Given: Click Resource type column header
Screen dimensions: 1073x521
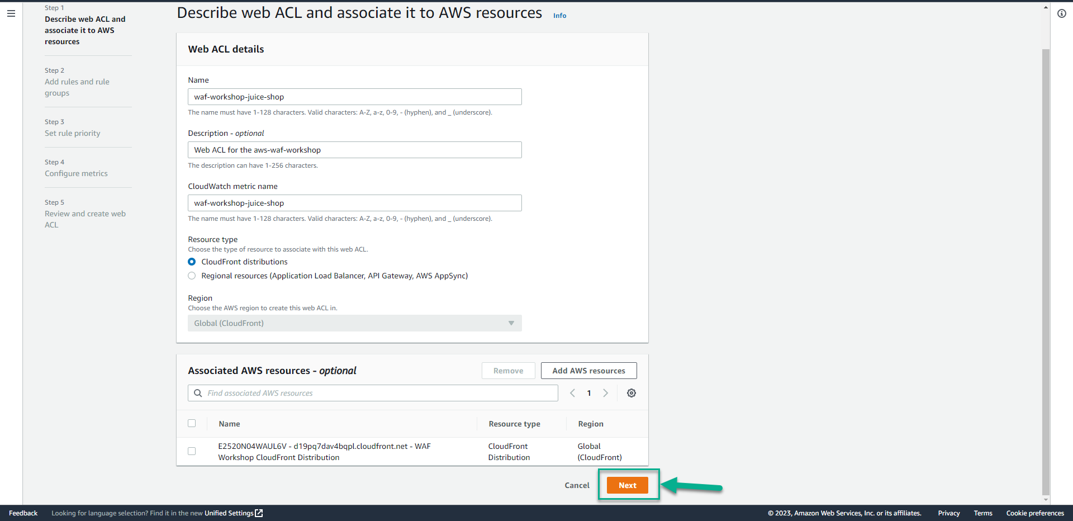Looking at the screenshot, I should [514, 423].
